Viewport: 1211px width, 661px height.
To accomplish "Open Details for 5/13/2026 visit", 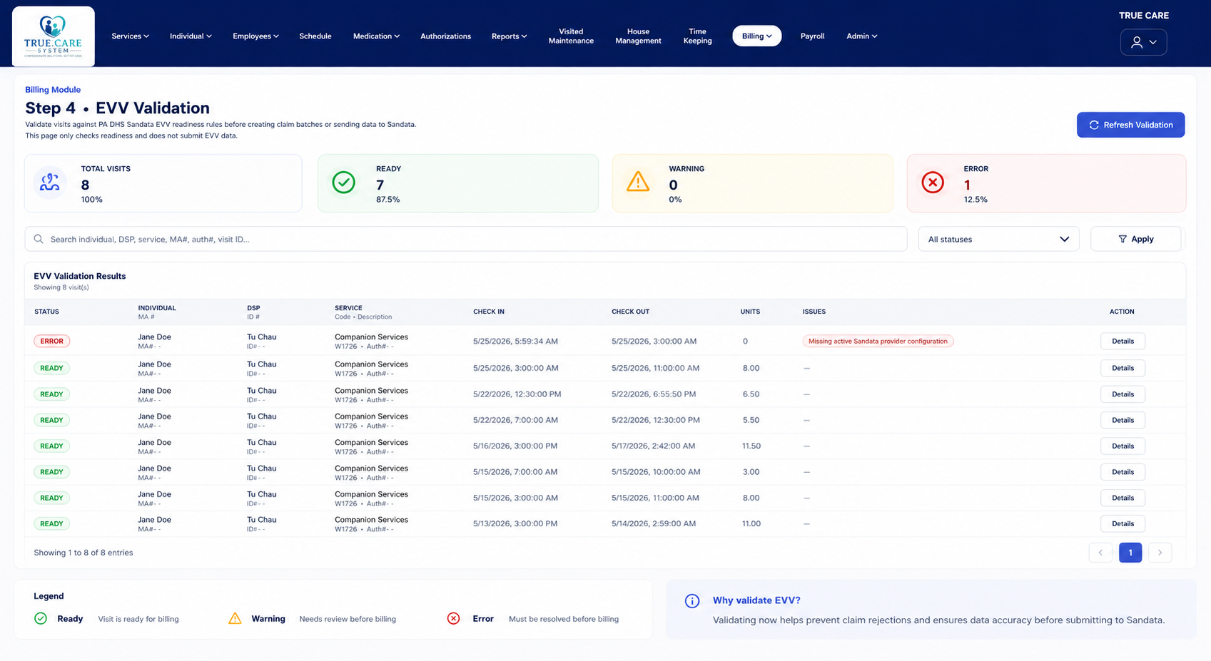I will coord(1123,524).
